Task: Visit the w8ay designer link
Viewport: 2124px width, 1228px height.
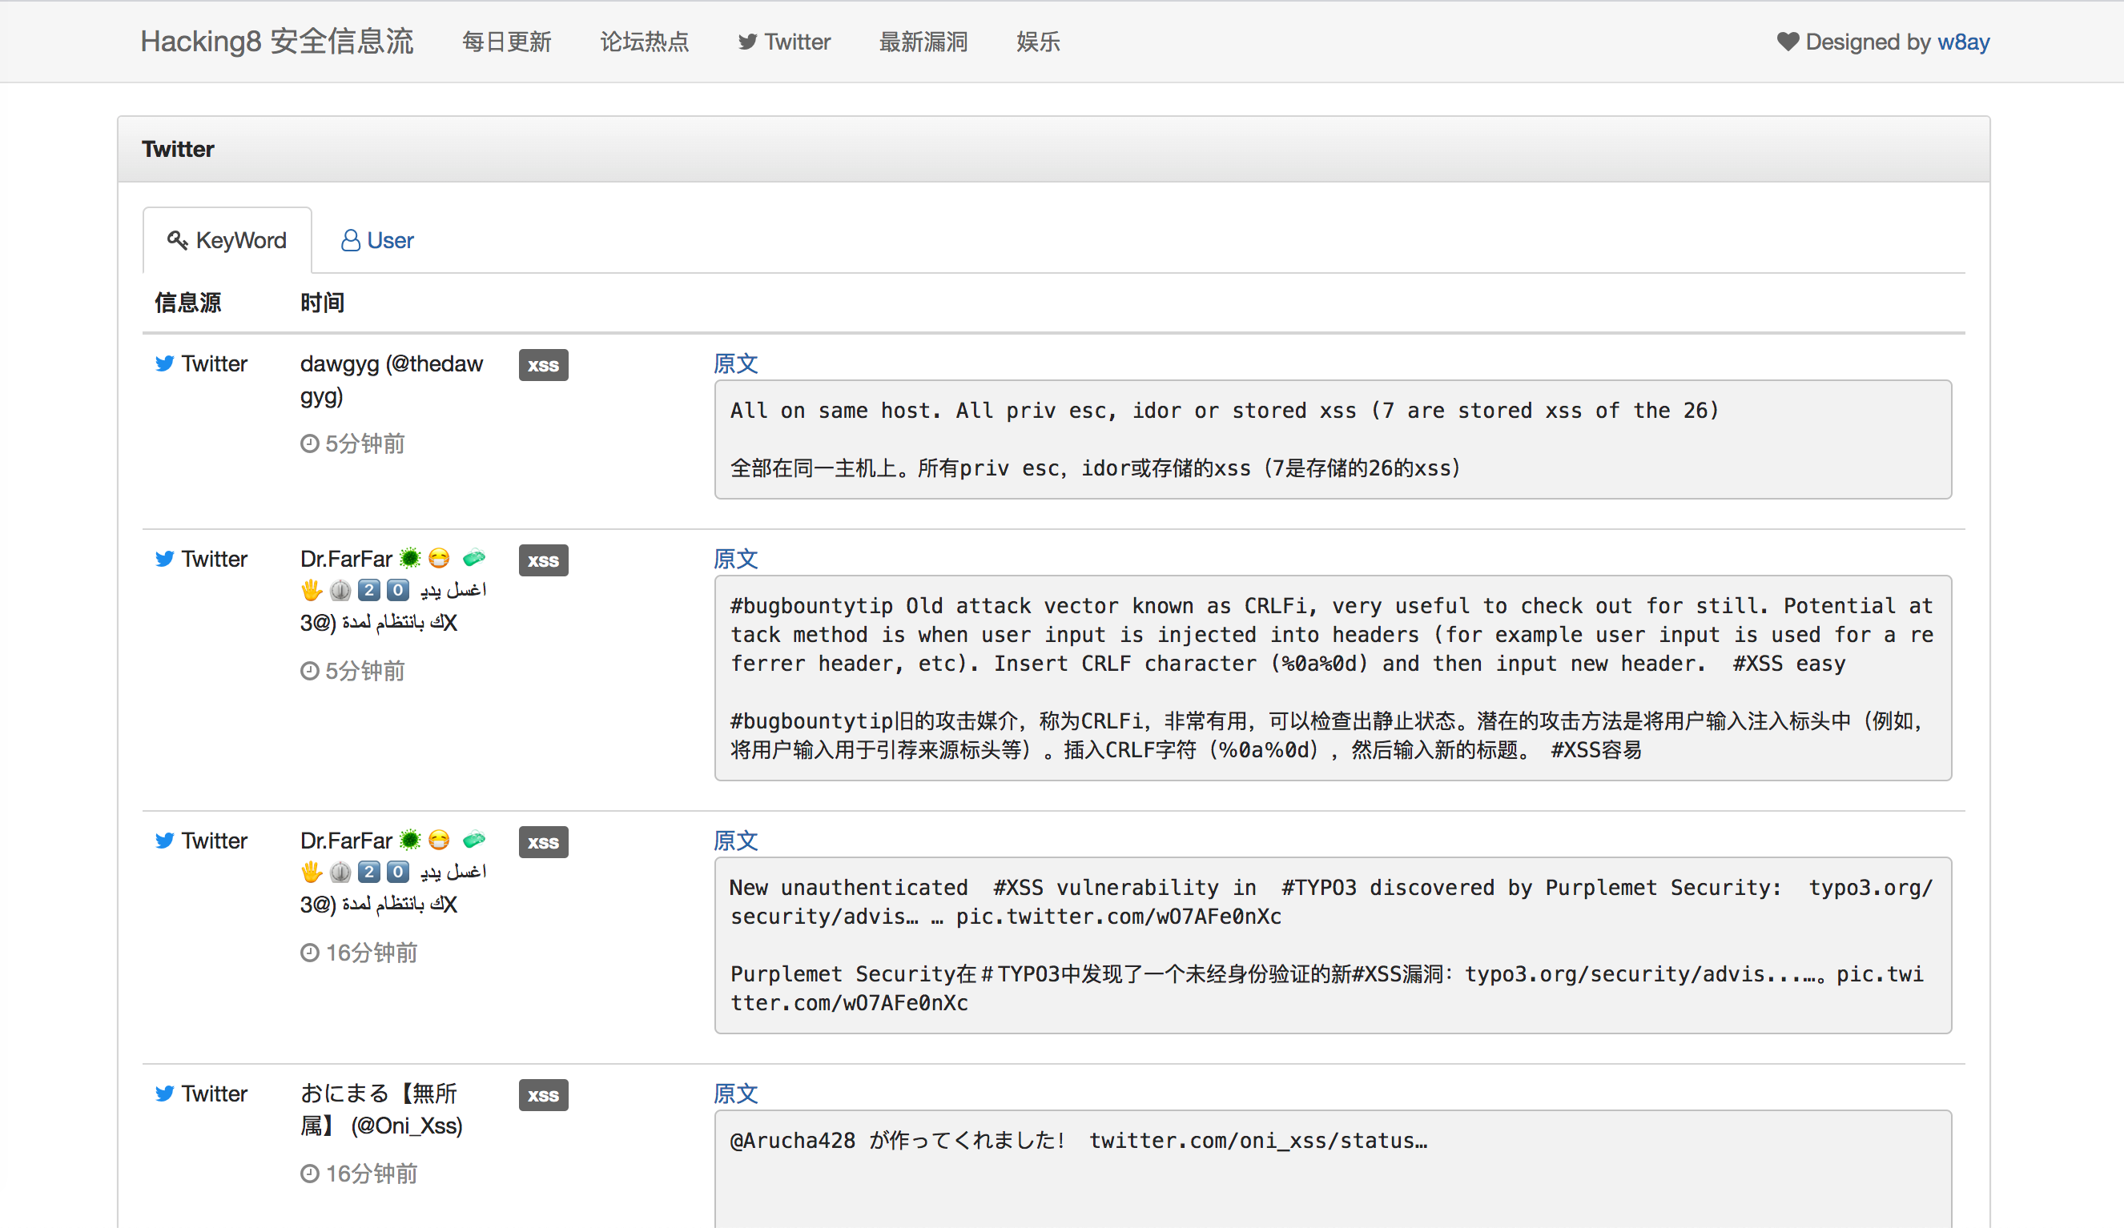Action: point(1963,42)
